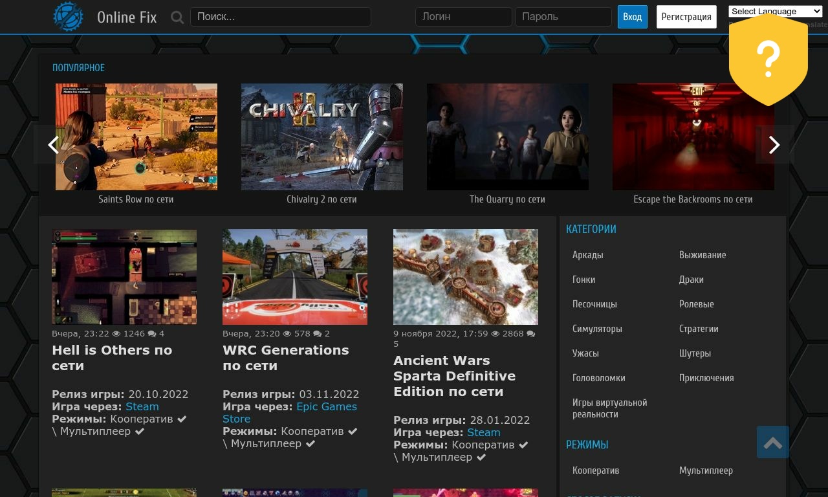The width and height of the screenshot is (828, 497).
Task: Click the scroll-to-top arrow button
Action: [773, 442]
